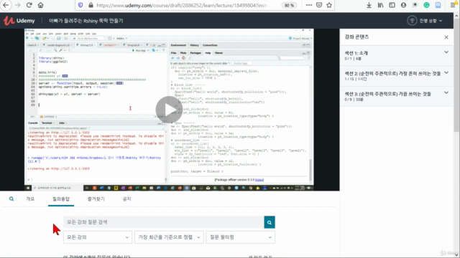Screen dimensions: 460x258
Task: Open the Firefox downloads panel
Action: click(x=369, y=5)
